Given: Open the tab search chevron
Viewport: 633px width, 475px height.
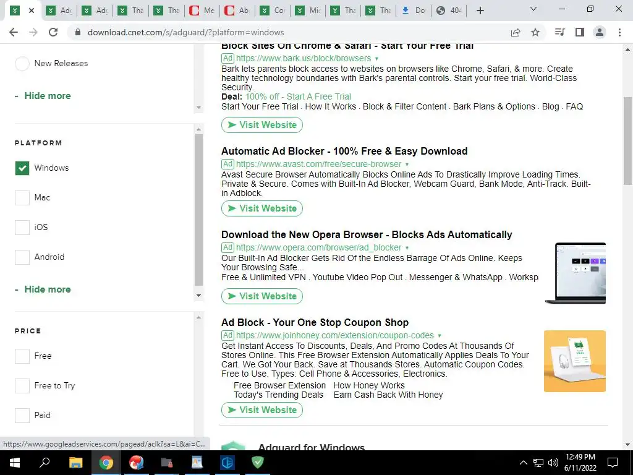Looking at the screenshot, I should click(x=533, y=9).
